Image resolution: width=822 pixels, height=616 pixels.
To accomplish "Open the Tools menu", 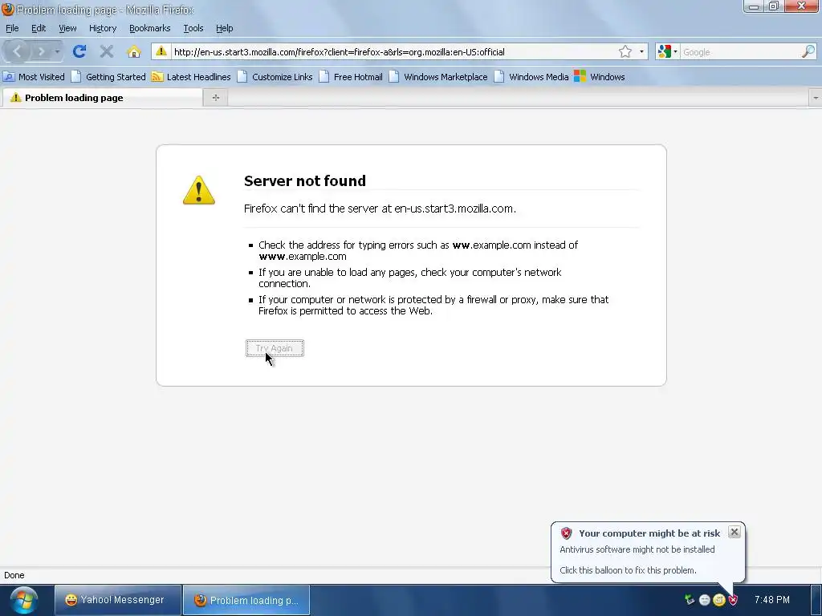I will [193, 28].
